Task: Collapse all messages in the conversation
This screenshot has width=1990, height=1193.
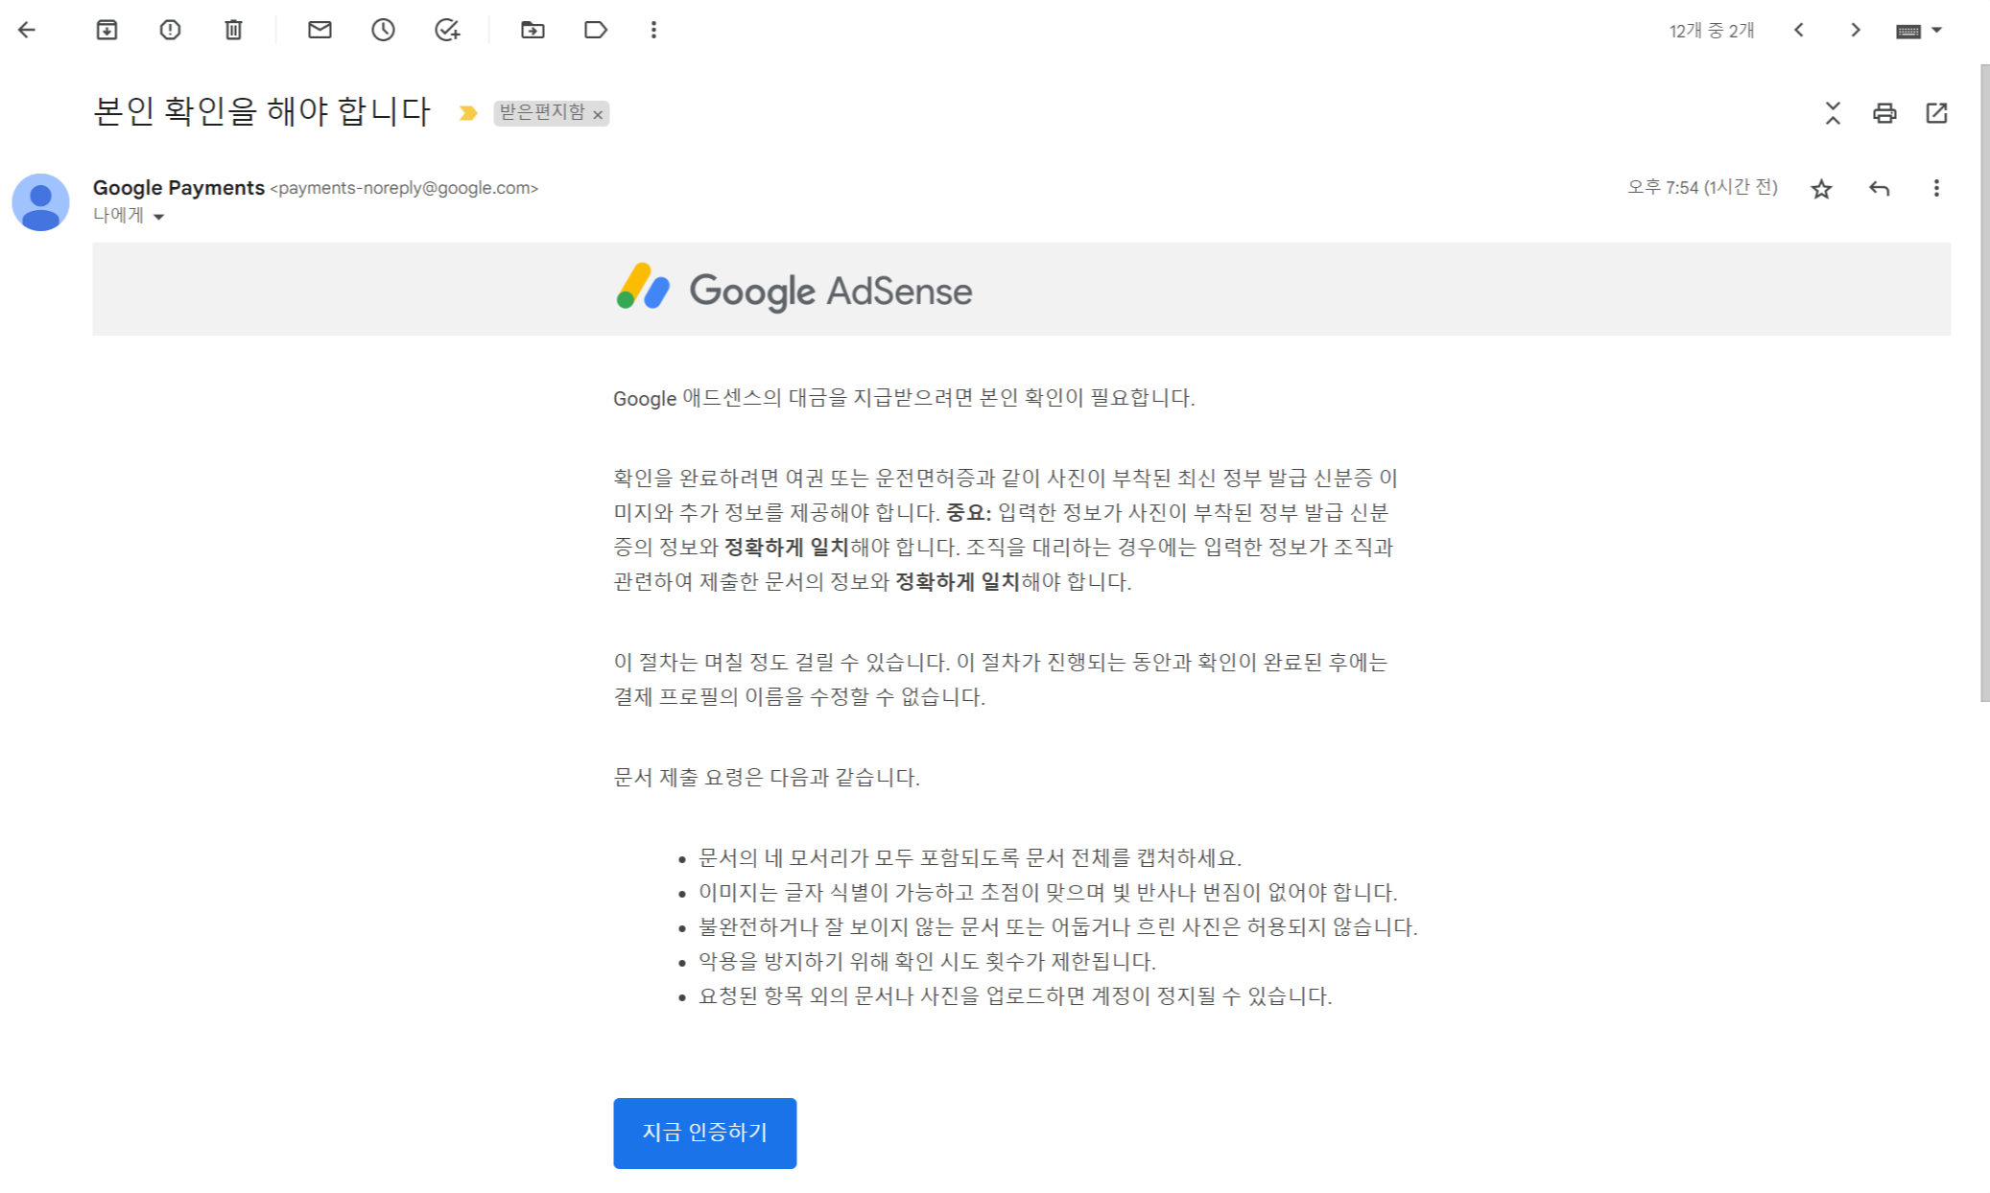Action: pyautogui.click(x=1833, y=113)
